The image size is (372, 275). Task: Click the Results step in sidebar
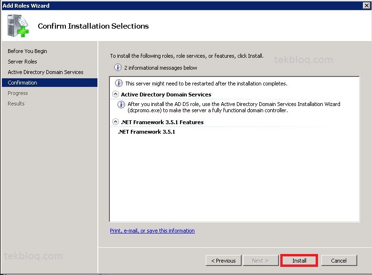(16, 104)
